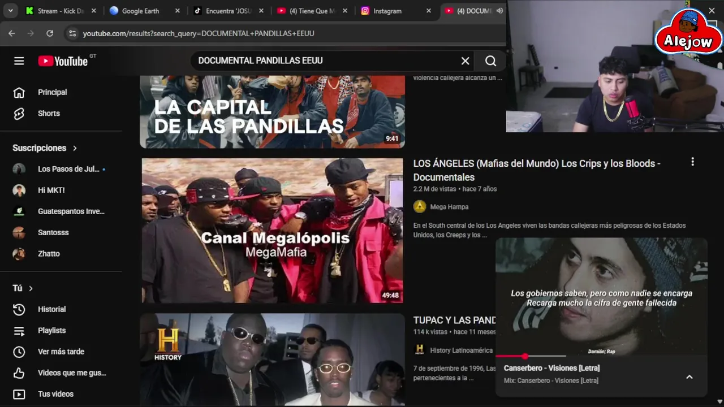Click the Hi MKT! channel avatar
Image resolution: width=724 pixels, height=407 pixels.
(19, 190)
